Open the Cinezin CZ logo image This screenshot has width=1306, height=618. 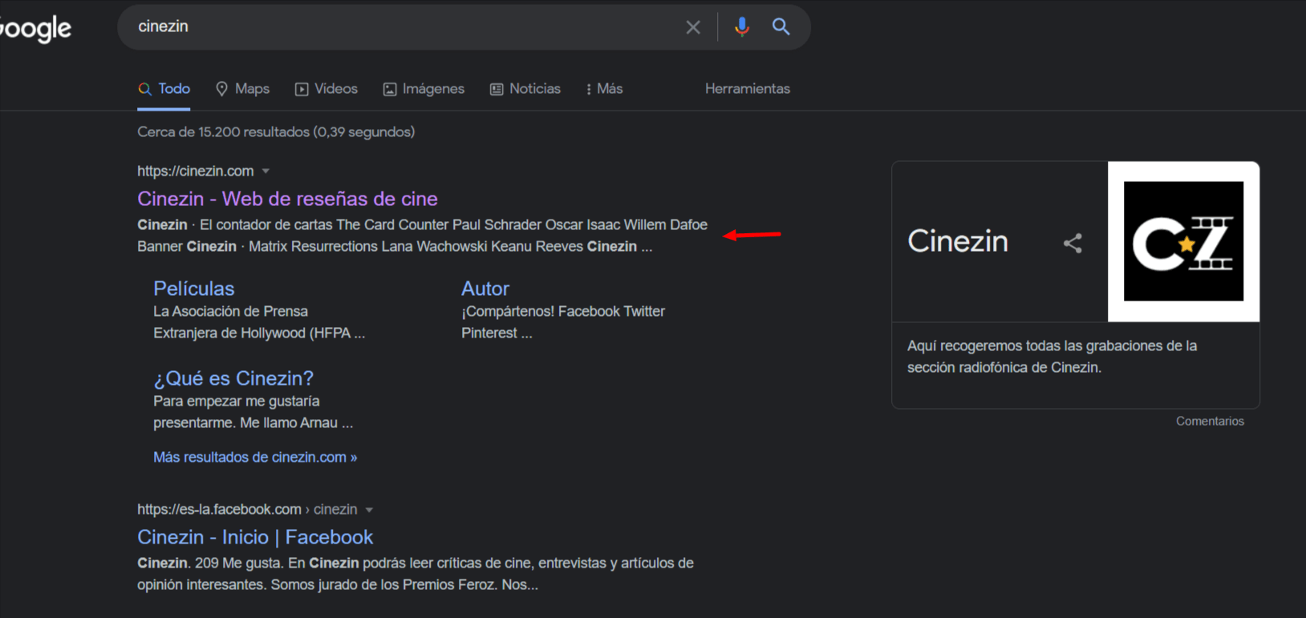tap(1183, 241)
